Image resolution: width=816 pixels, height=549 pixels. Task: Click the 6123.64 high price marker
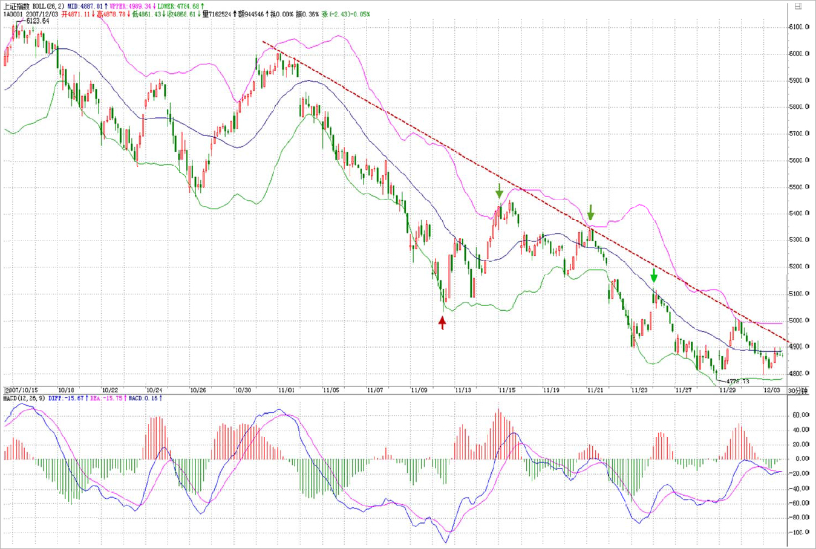[38, 21]
